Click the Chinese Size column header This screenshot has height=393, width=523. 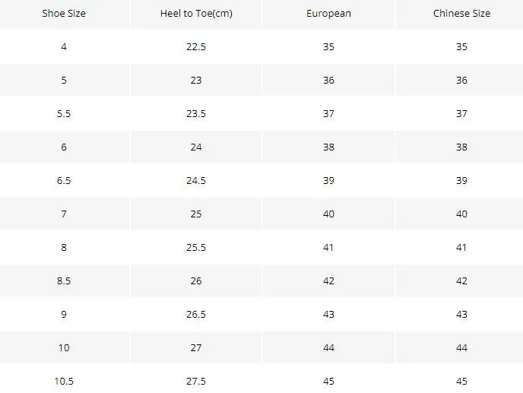[x=461, y=14]
